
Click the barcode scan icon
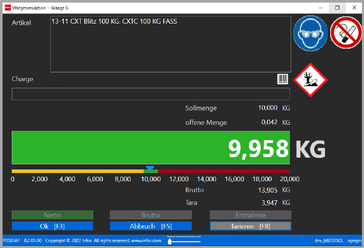click(283, 79)
